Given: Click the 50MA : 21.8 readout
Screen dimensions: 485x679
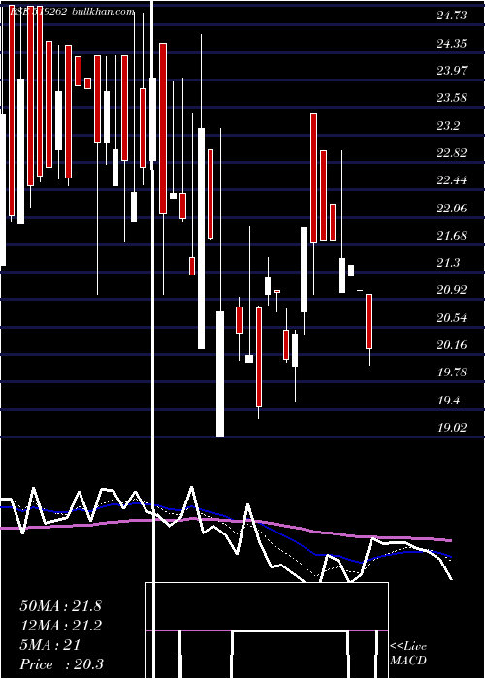Looking at the screenshot, I should click(x=60, y=606).
